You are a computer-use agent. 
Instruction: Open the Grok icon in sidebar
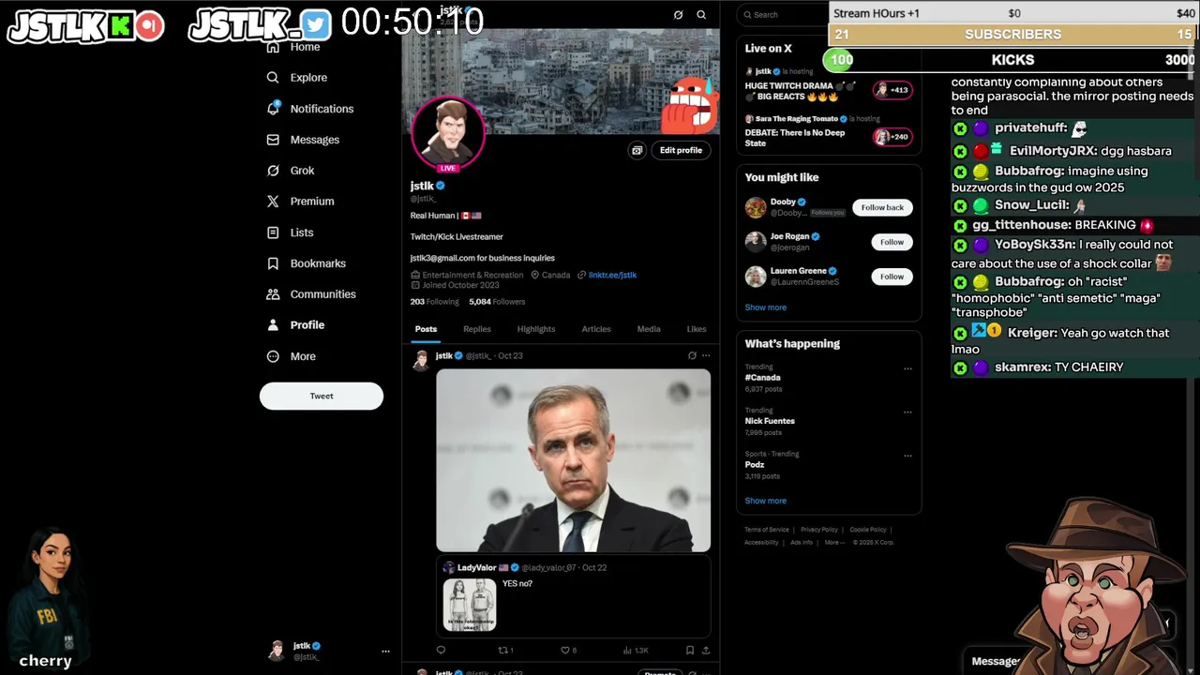click(273, 171)
